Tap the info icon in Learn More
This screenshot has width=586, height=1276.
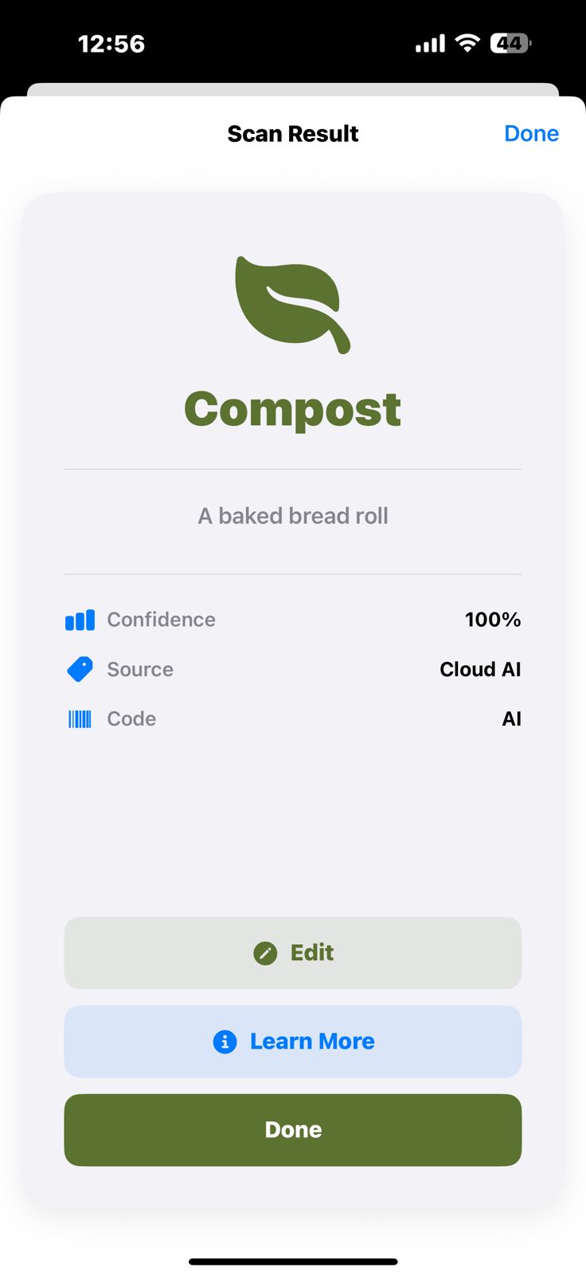point(225,1042)
